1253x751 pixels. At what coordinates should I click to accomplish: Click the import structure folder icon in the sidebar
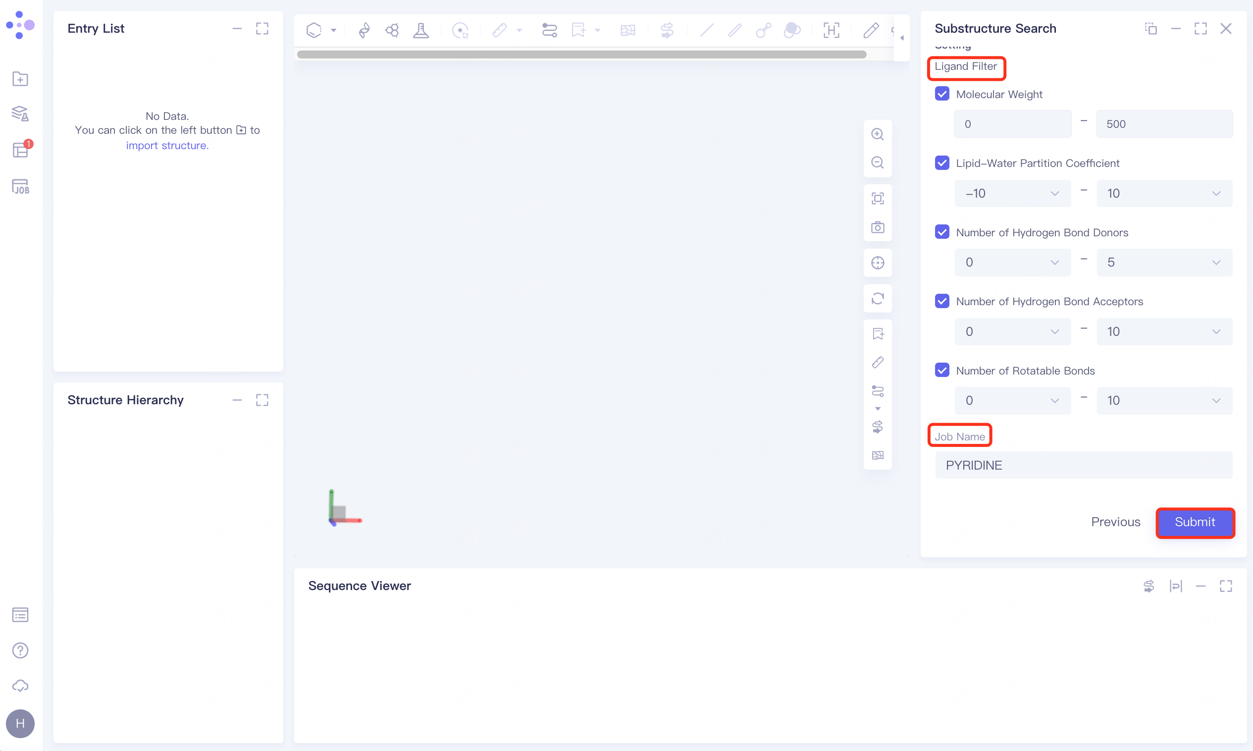click(x=20, y=79)
